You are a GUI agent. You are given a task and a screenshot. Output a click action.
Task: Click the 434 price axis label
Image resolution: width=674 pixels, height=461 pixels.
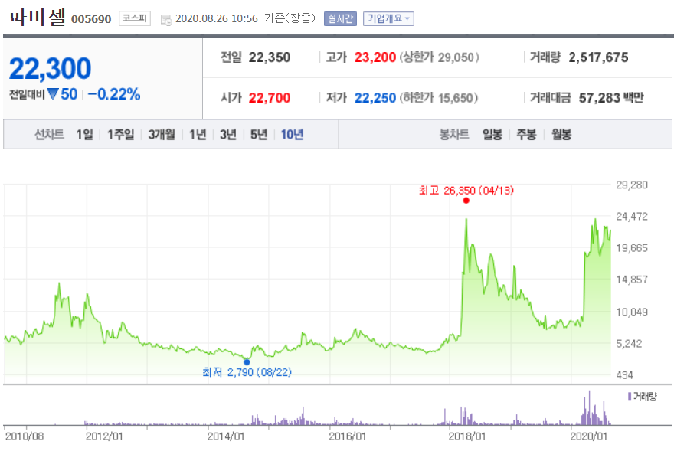(624, 375)
